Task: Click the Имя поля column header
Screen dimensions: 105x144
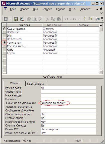Action: 24,25
